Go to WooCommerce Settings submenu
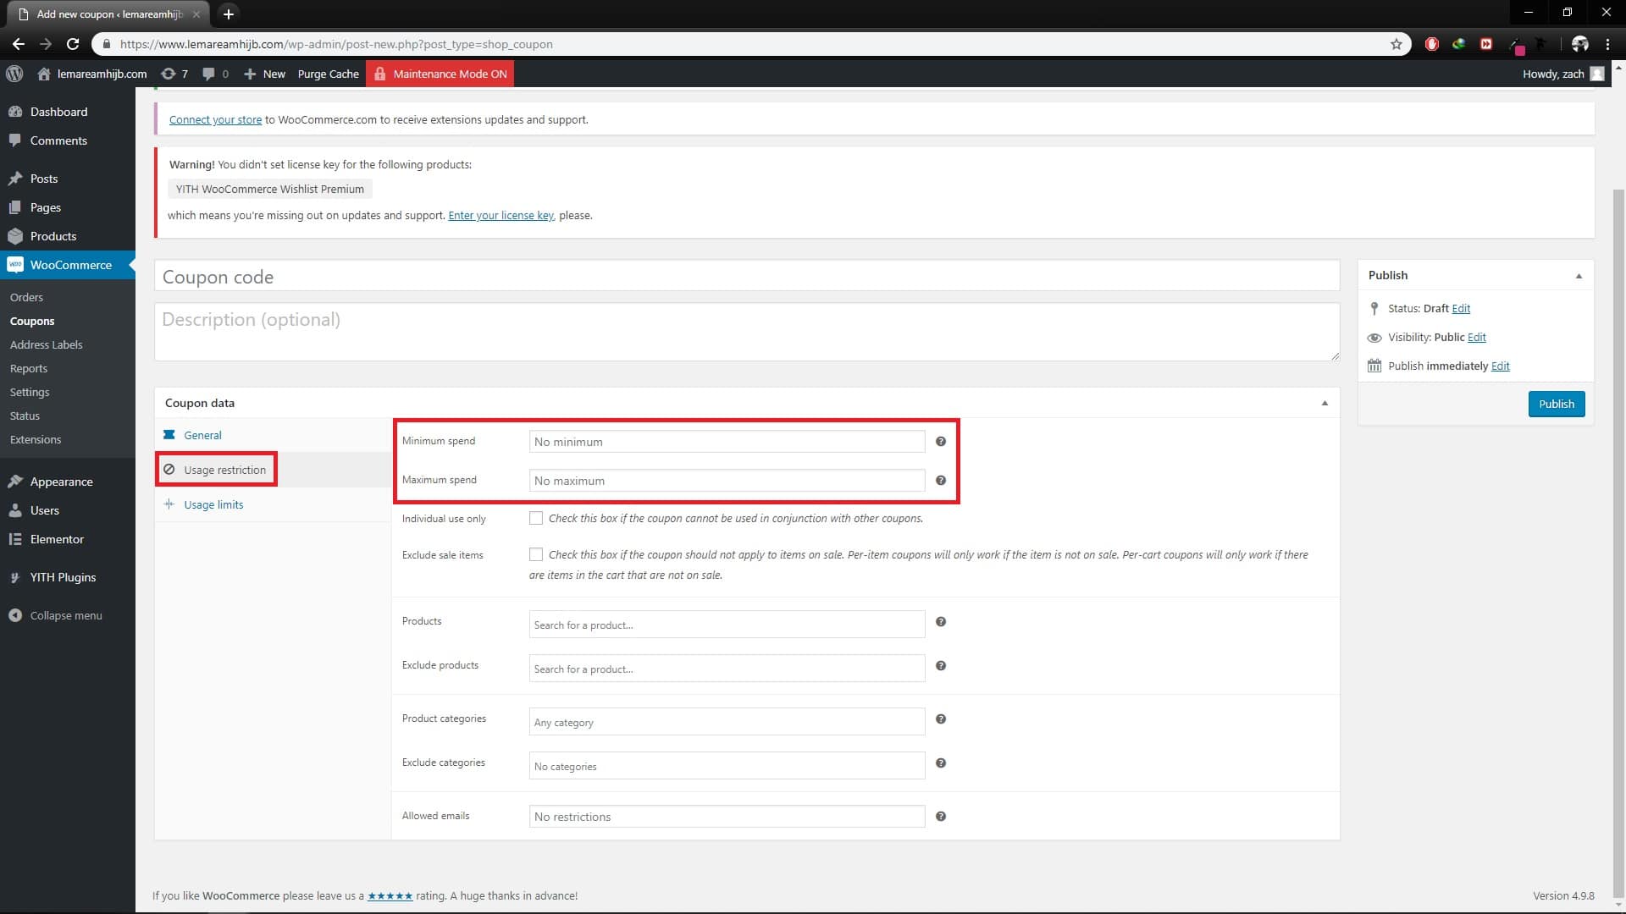Image resolution: width=1626 pixels, height=914 pixels. pos(30,392)
